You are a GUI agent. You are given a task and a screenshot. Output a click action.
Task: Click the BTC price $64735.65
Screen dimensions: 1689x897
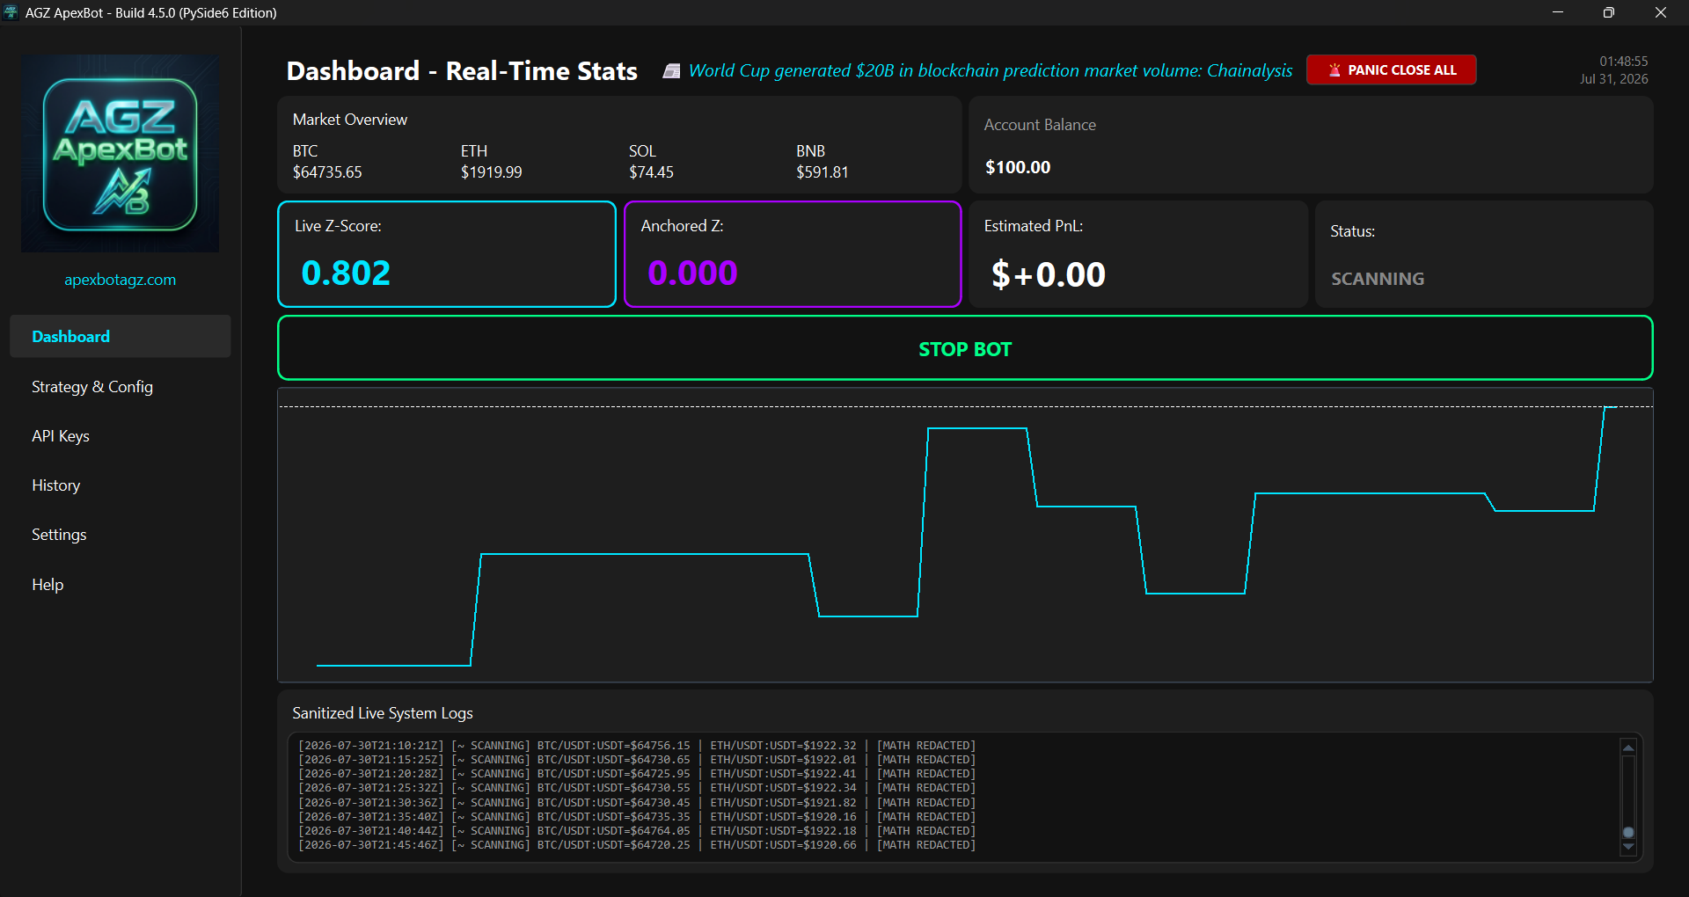coord(327,172)
